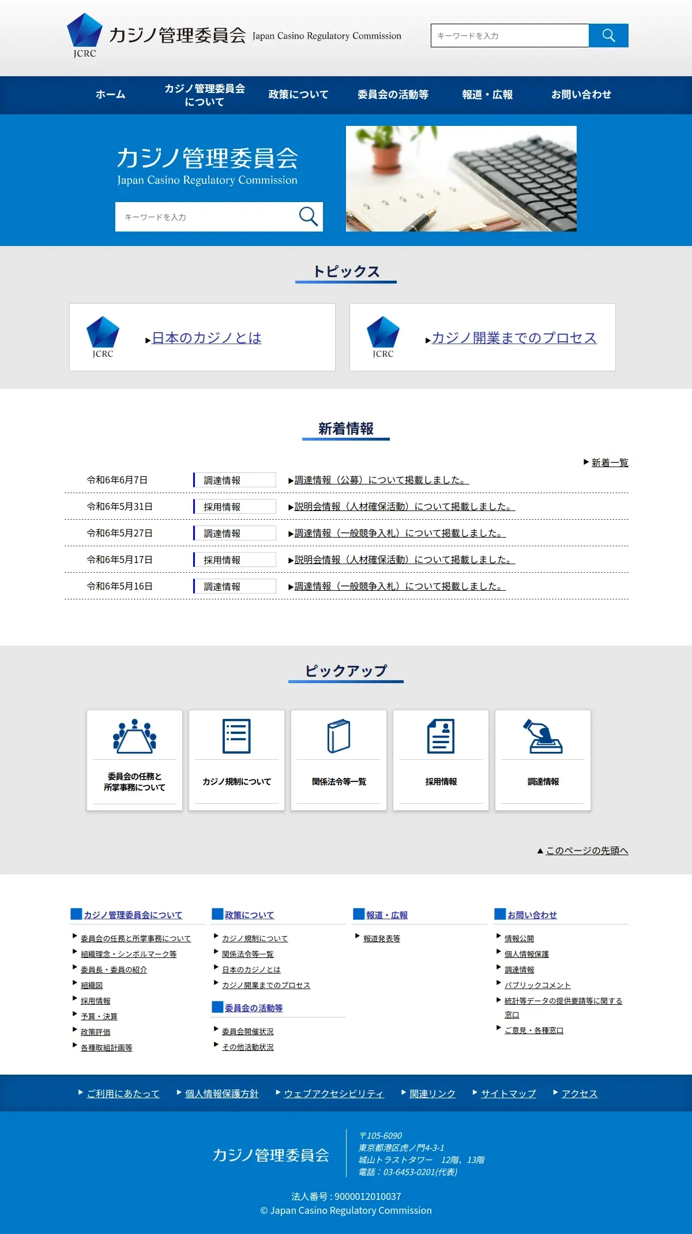Screen dimensions: 692x1234
Task: Open footer link 関係法令等一覧
Action: 247,954
